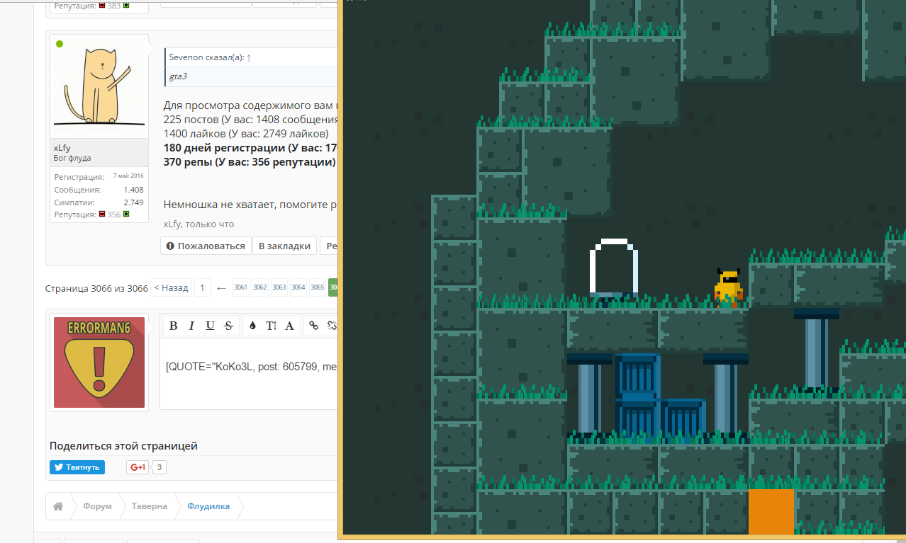The width and height of the screenshot is (906, 543).
Task: Toggle underline formatting in editor
Action: pyautogui.click(x=210, y=326)
